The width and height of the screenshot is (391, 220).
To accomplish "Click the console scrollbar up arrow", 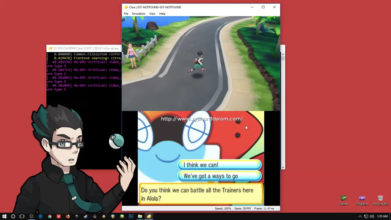I will pos(283,54).
